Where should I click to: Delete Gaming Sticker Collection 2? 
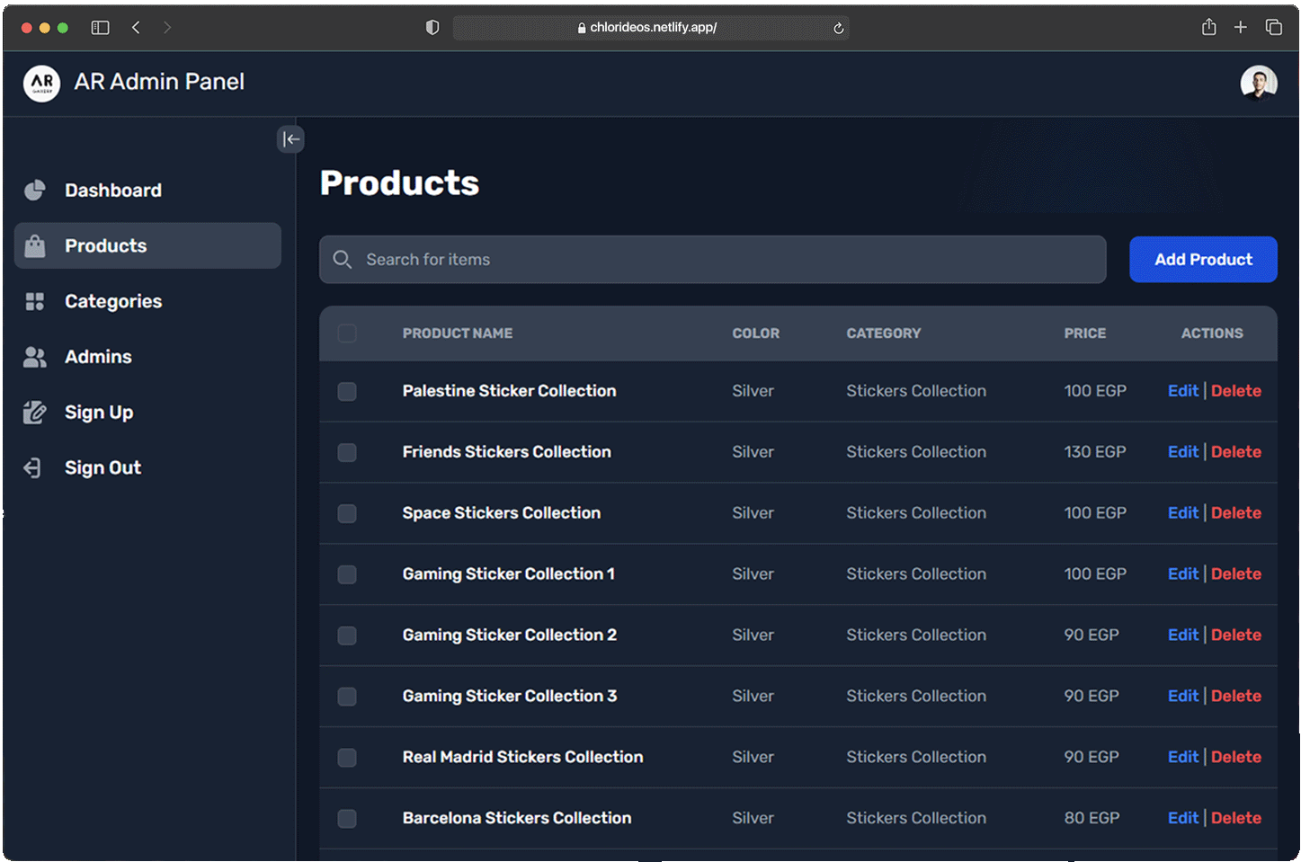click(x=1236, y=635)
